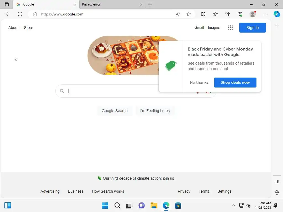Open Privacy footer link
This screenshot has width=283, height=212.
(x=184, y=191)
